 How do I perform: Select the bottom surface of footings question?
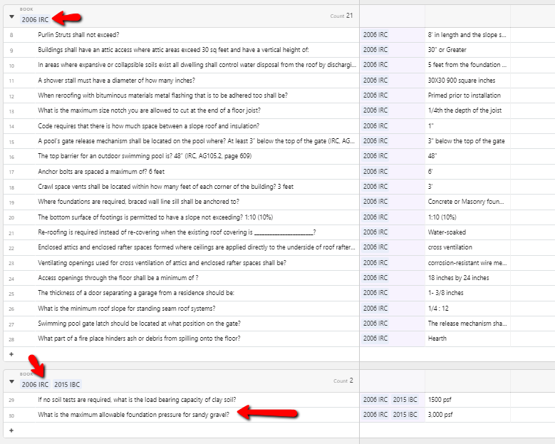tap(155, 217)
